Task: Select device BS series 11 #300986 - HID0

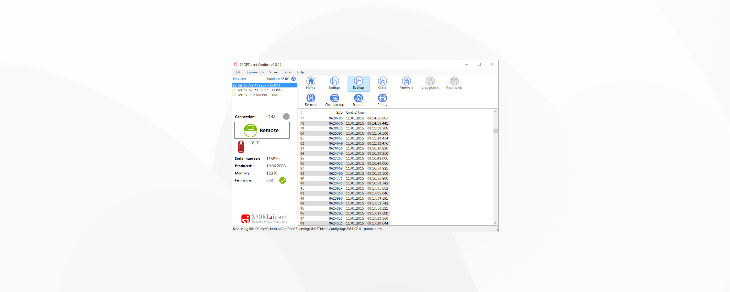Action: [x=264, y=95]
